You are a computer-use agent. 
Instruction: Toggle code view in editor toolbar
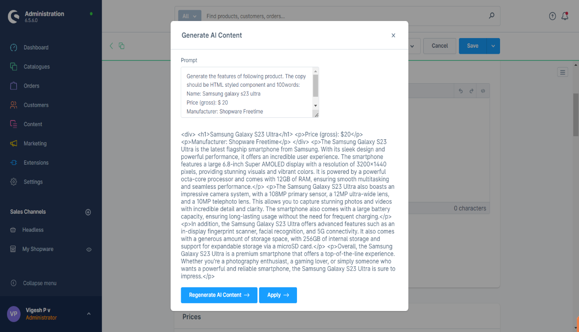click(482, 91)
